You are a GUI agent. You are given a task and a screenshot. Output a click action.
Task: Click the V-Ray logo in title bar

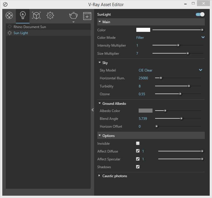5,4
